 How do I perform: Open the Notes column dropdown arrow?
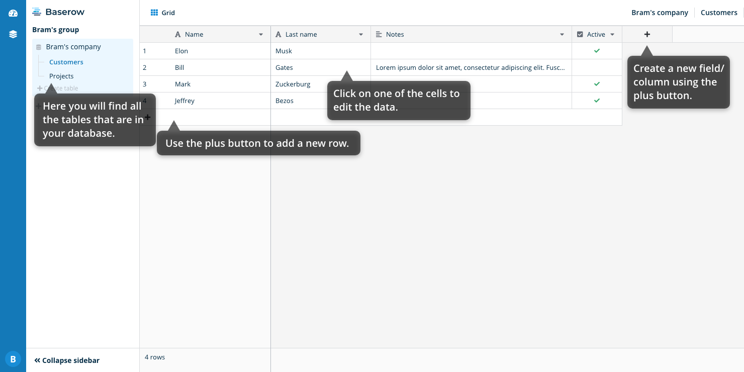click(562, 35)
